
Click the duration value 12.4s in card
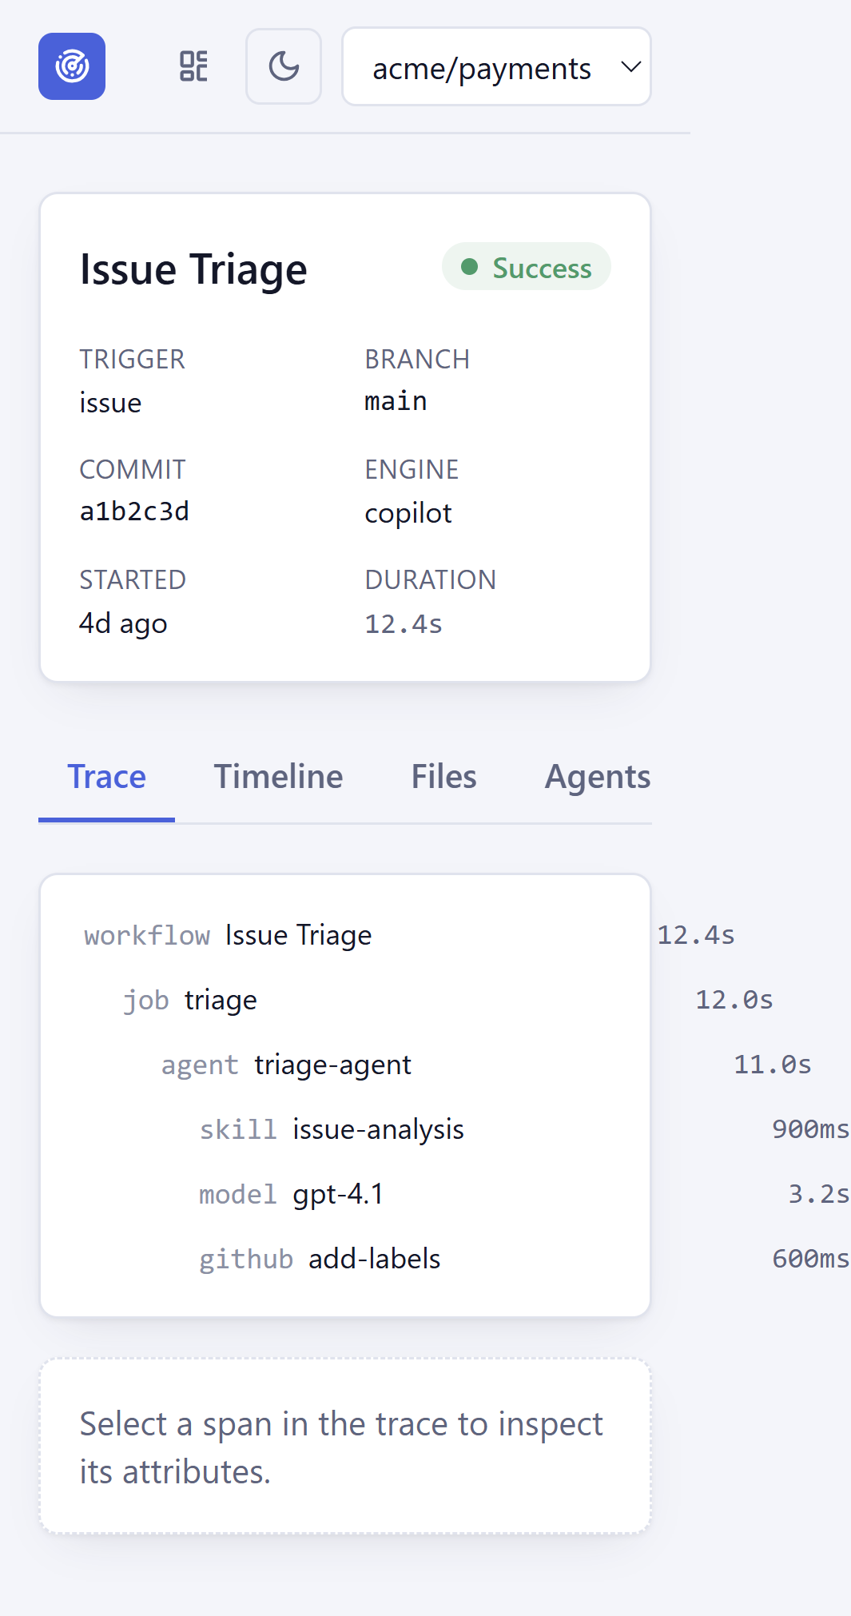click(404, 623)
